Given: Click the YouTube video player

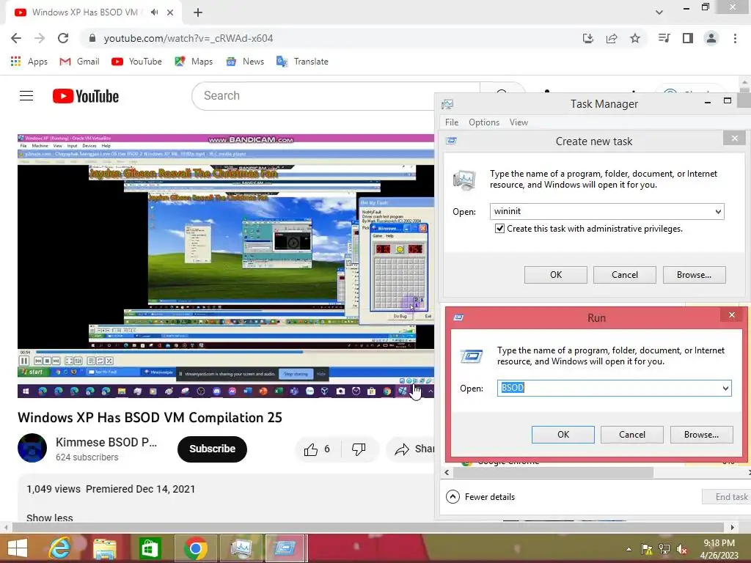Looking at the screenshot, I should click(x=226, y=265).
